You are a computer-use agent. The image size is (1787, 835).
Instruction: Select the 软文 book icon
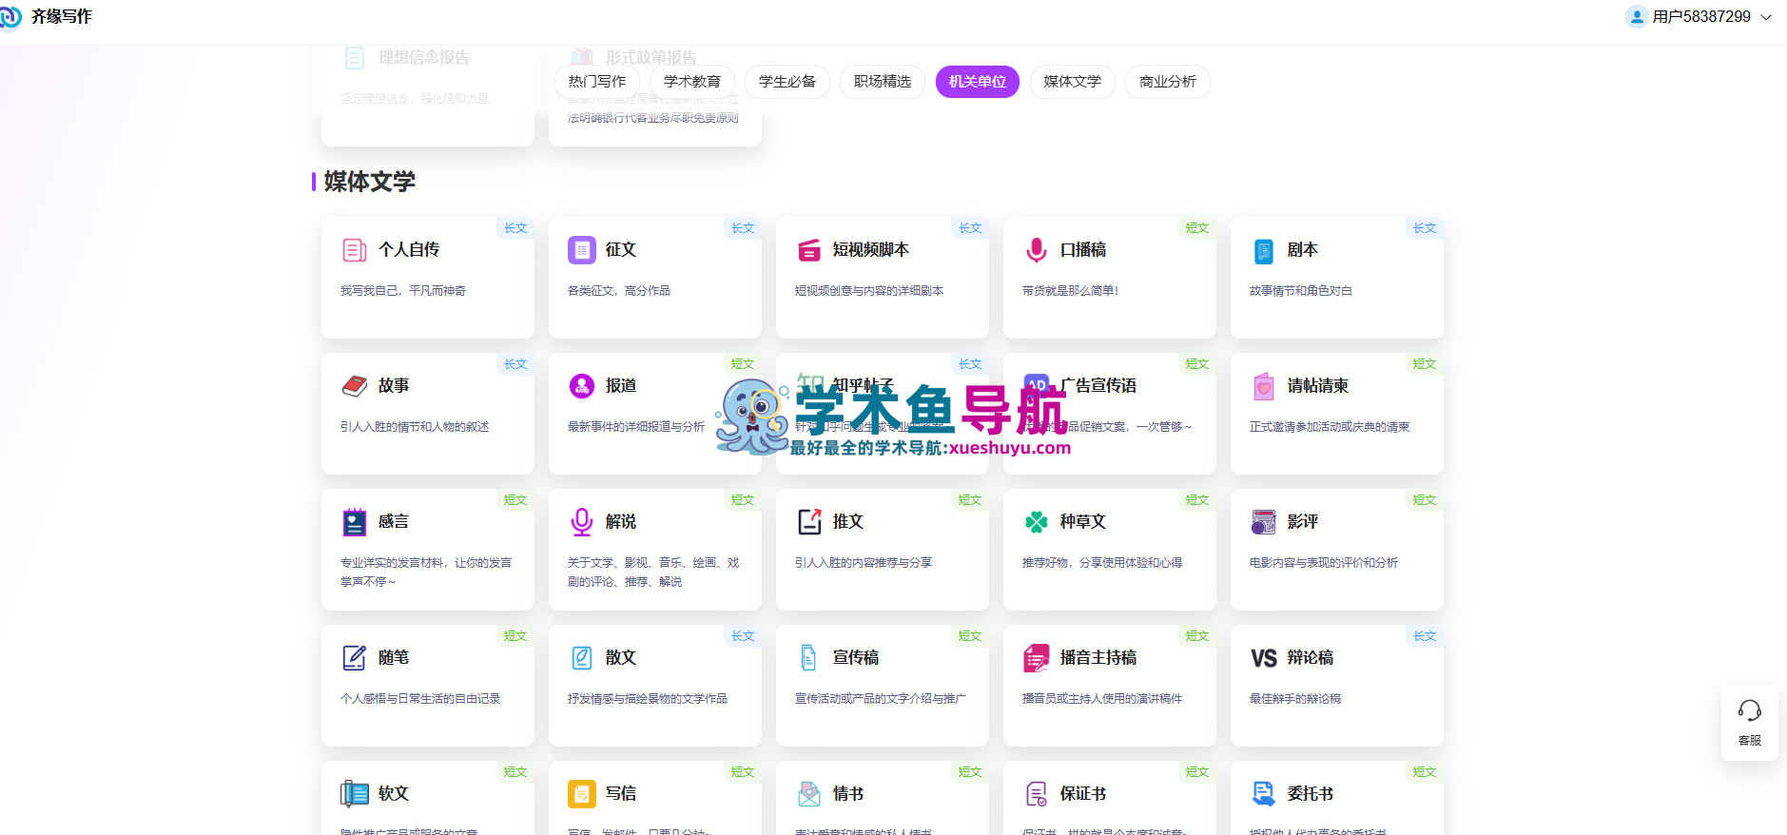(x=354, y=794)
